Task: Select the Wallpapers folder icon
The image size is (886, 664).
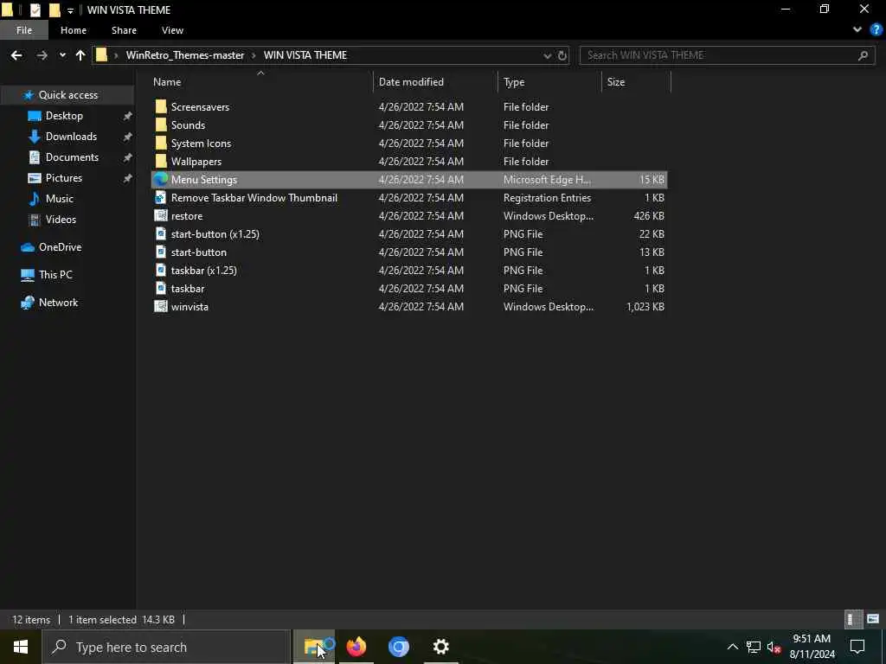Action: pyautogui.click(x=161, y=161)
